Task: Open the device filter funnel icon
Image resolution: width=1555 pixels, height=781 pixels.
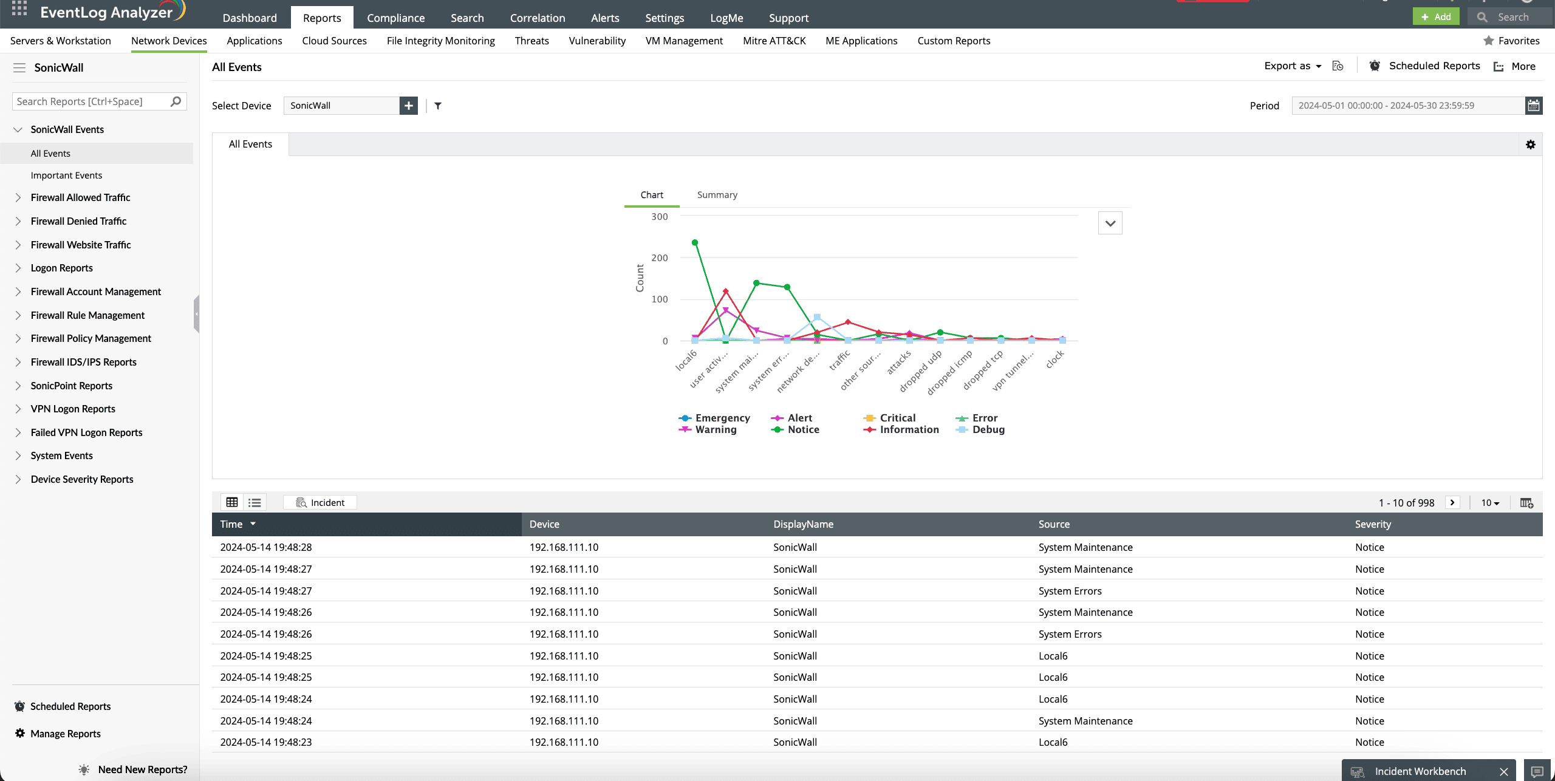Action: click(438, 106)
